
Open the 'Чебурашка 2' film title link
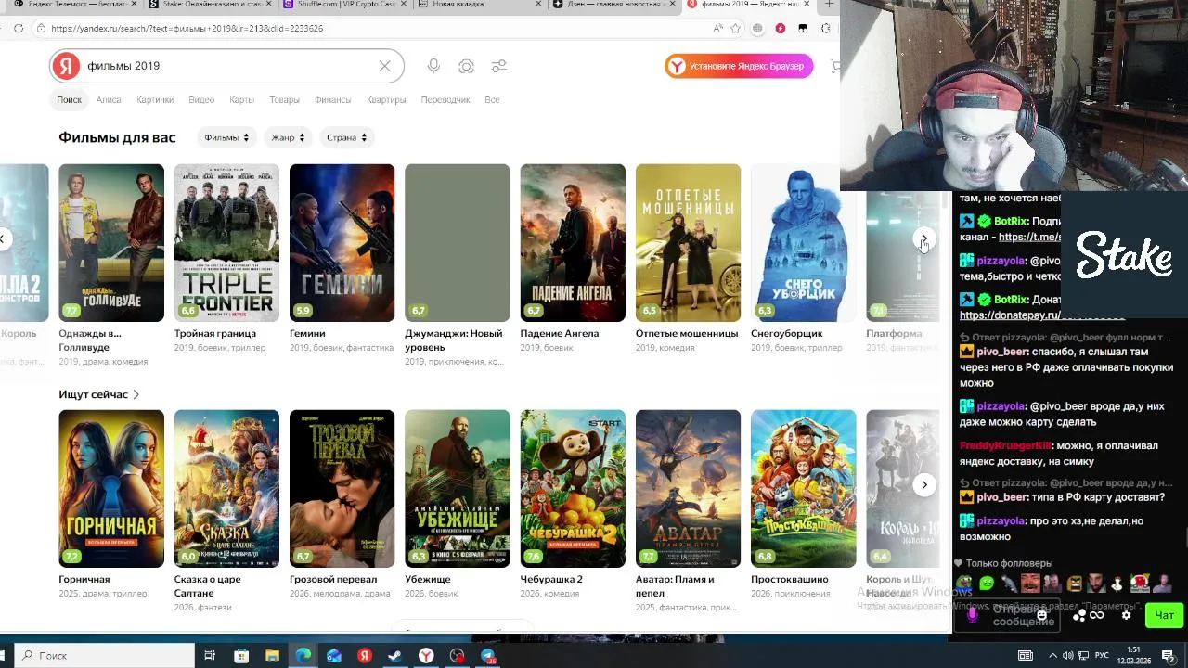tap(551, 579)
